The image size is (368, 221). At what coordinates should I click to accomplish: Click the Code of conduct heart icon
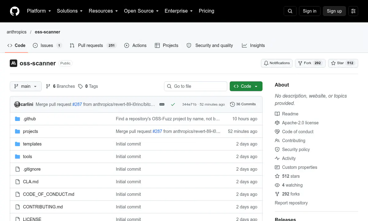coord(277,132)
